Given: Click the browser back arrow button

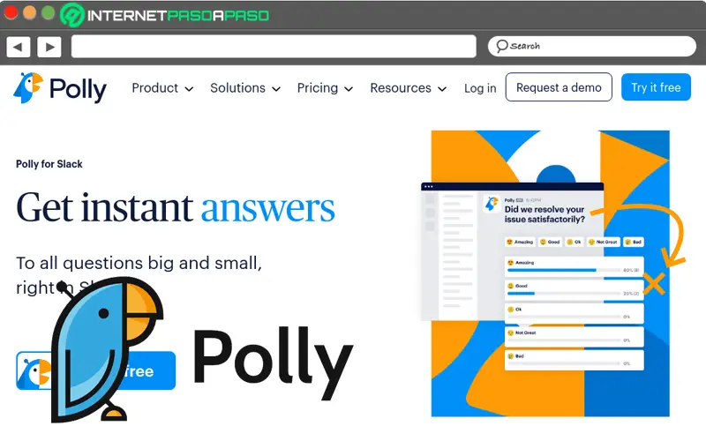Looking at the screenshot, I should (18, 47).
